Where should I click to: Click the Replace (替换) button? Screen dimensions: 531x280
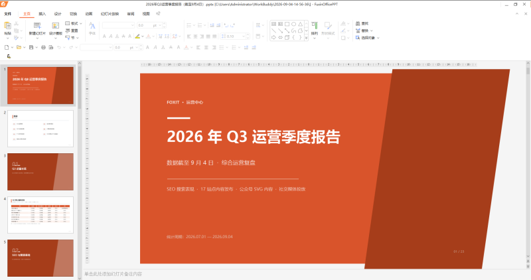362,31
